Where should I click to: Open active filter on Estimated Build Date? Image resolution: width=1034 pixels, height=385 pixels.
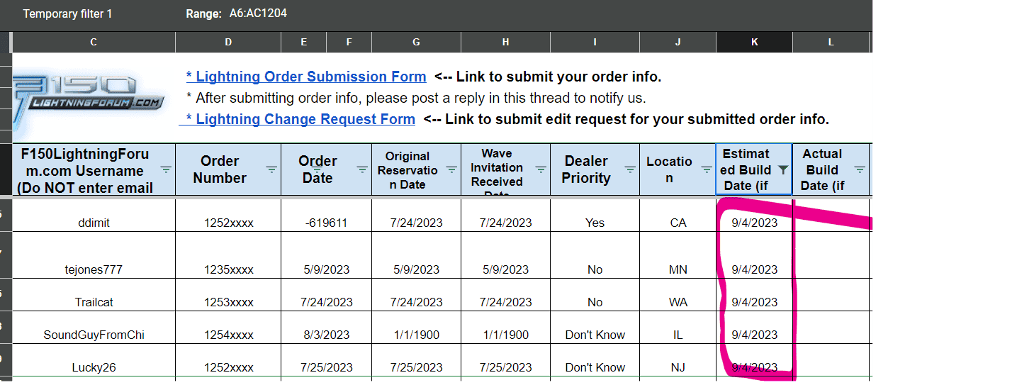[x=783, y=169]
